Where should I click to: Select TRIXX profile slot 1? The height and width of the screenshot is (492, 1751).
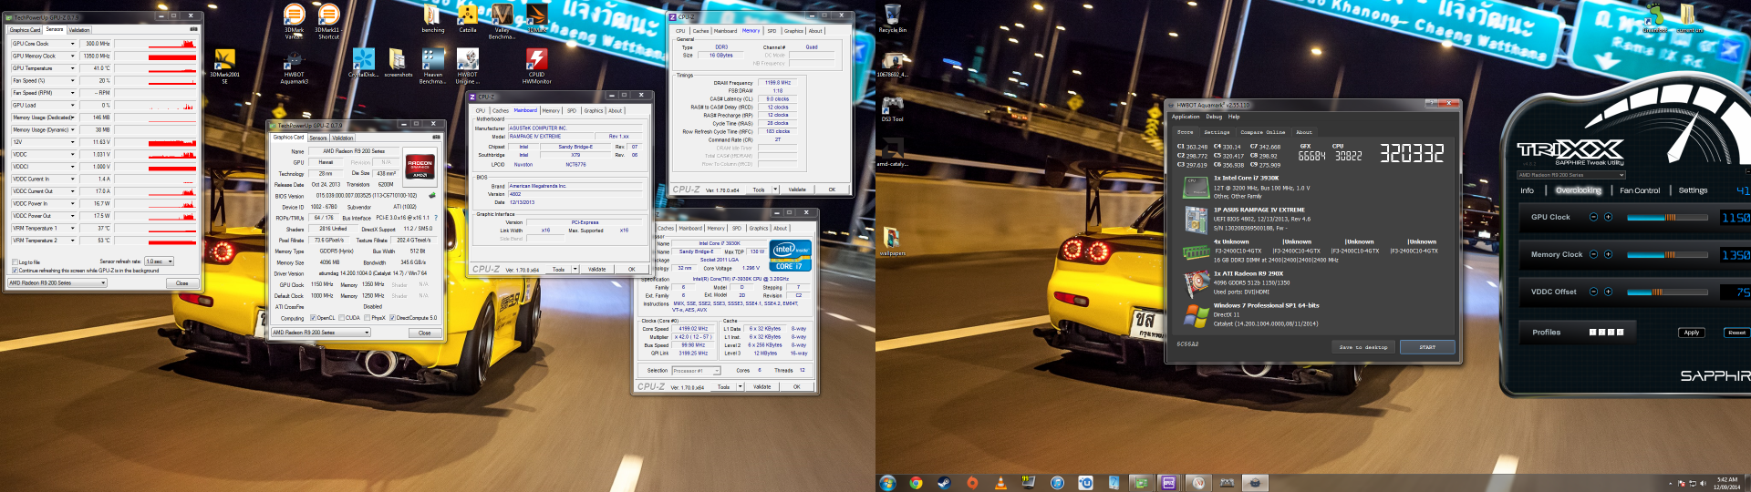click(1593, 333)
